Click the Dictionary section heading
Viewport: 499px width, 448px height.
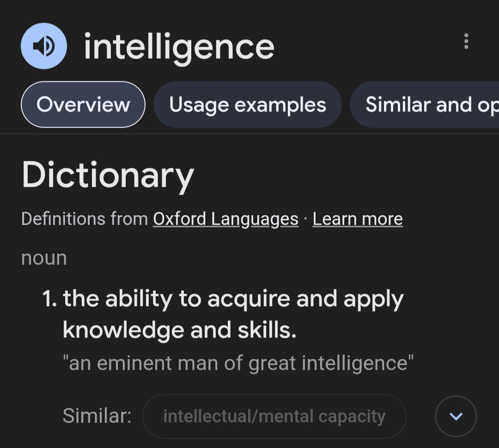coord(108,176)
